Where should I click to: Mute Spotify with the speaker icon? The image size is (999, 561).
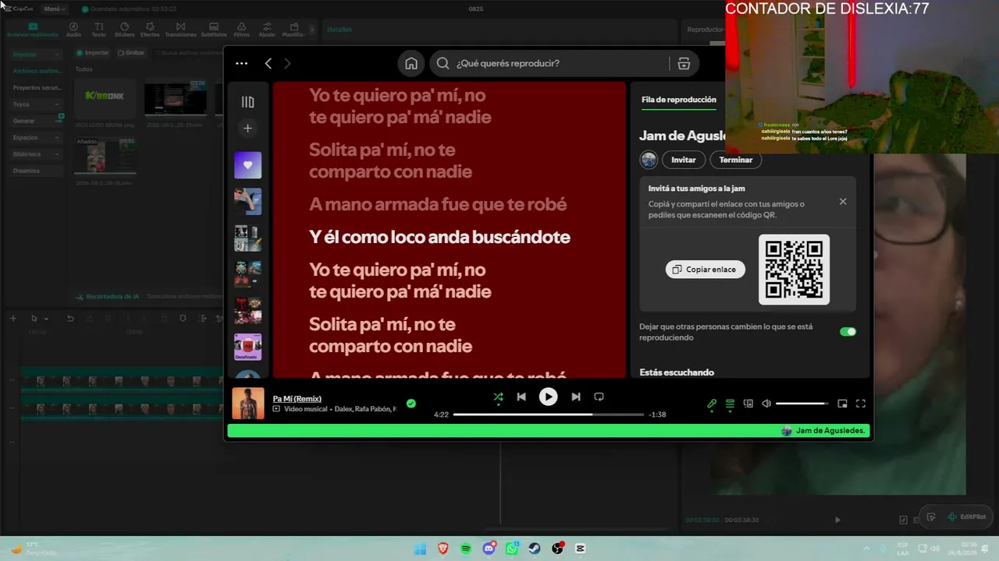(x=766, y=404)
